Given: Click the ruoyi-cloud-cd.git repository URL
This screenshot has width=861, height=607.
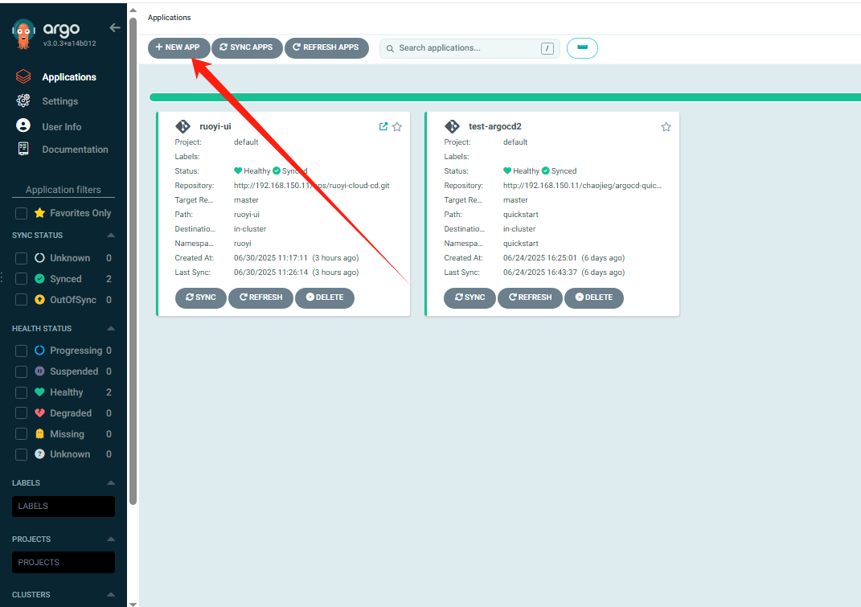Looking at the screenshot, I should click(311, 186).
